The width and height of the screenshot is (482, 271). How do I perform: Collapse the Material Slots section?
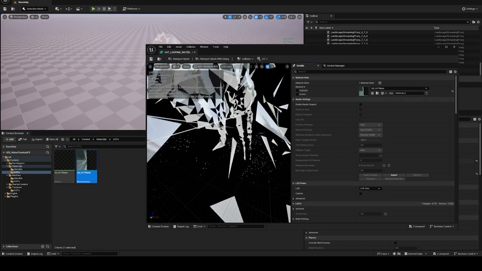(294, 78)
